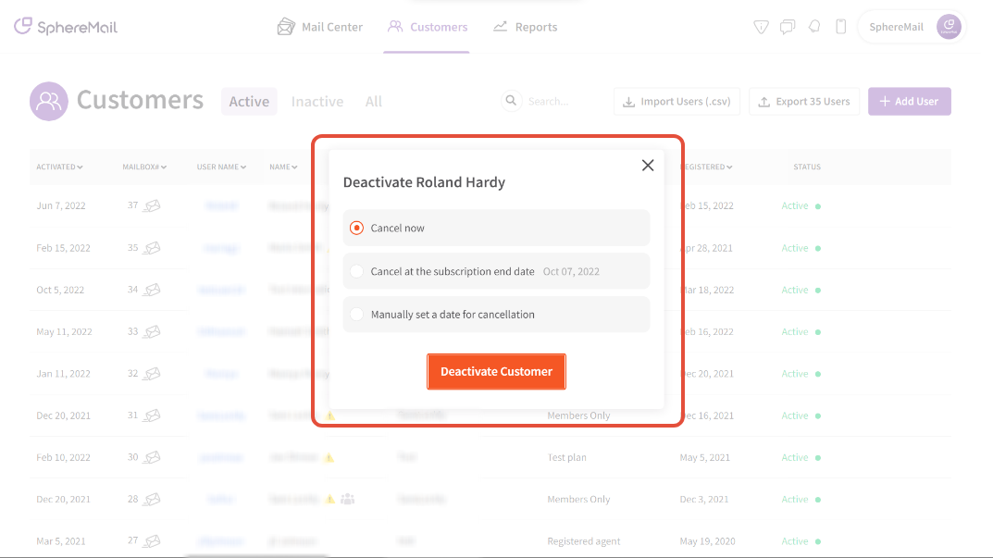Click the clipboard icon in header

(x=841, y=27)
